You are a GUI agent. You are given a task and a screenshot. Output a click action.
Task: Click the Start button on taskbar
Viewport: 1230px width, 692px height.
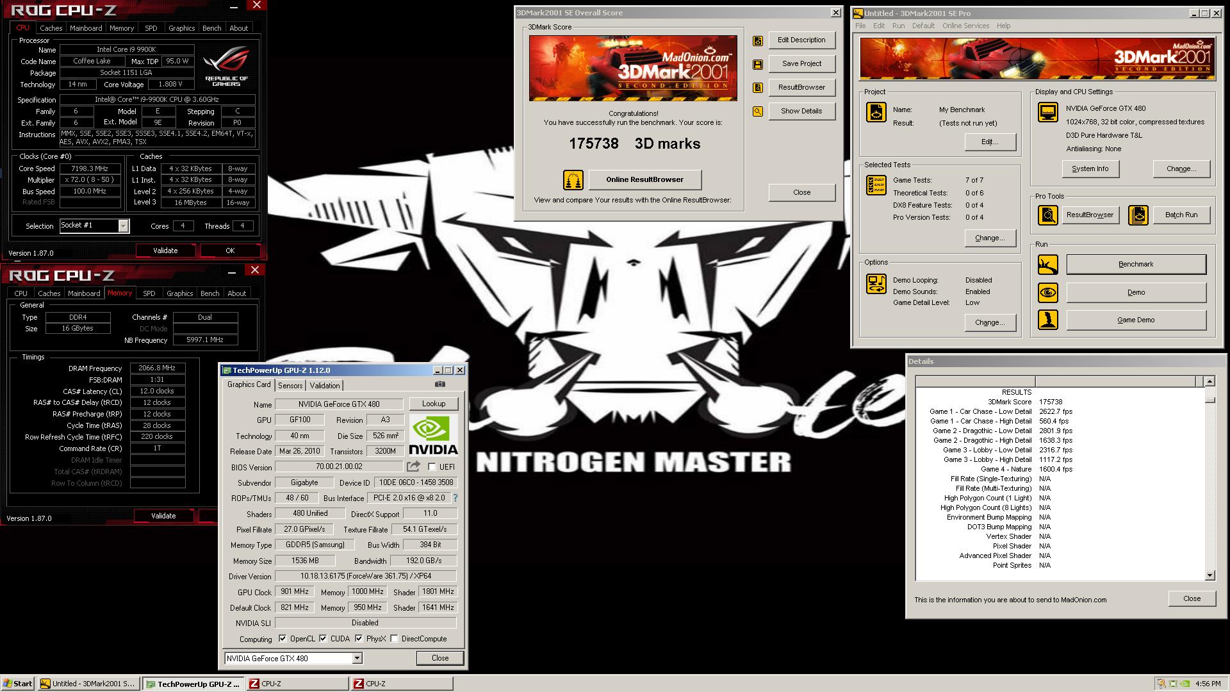click(x=18, y=684)
